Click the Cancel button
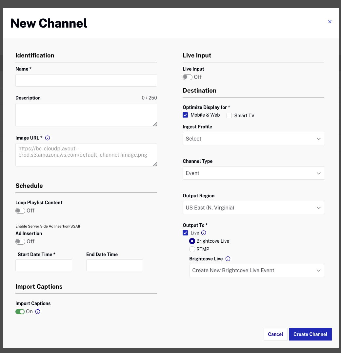This screenshot has width=341, height=353. 275,334
